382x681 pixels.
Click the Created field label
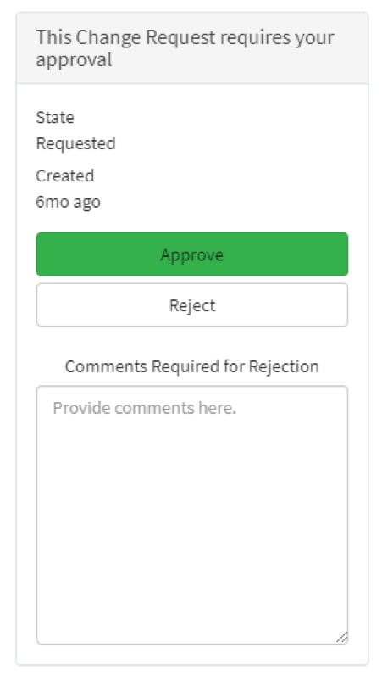65,176
